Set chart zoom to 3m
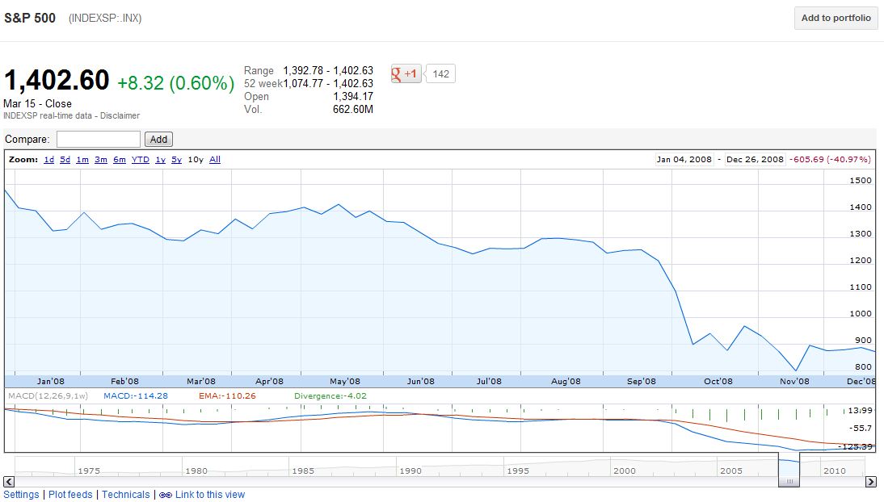The image size is (884, 502). point(101,160)
